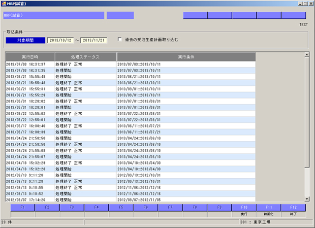Select row 2012/09/13 9:10:55

tap(130, 188)
